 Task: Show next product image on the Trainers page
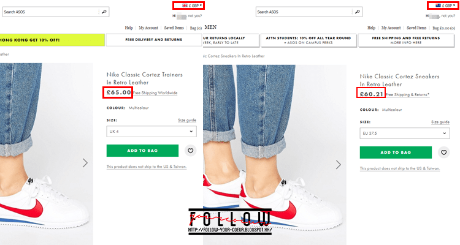click(85, 163)
